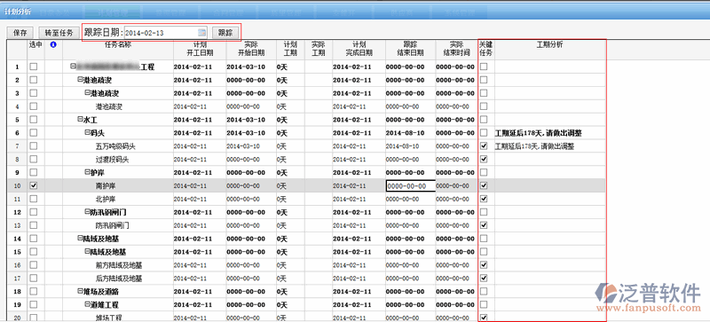Click the 任务名称 column header
Screen dimensions: 710x322
pos(118,44)
